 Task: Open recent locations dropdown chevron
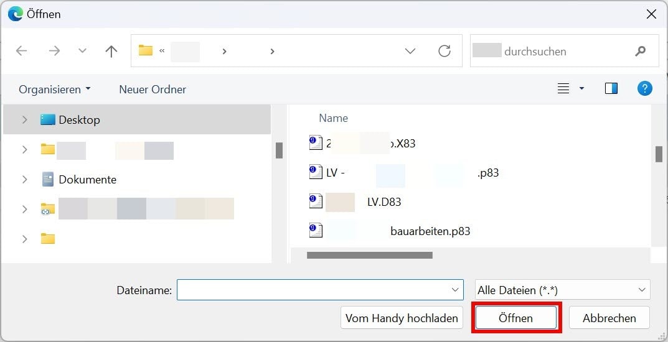pos(82,51)
